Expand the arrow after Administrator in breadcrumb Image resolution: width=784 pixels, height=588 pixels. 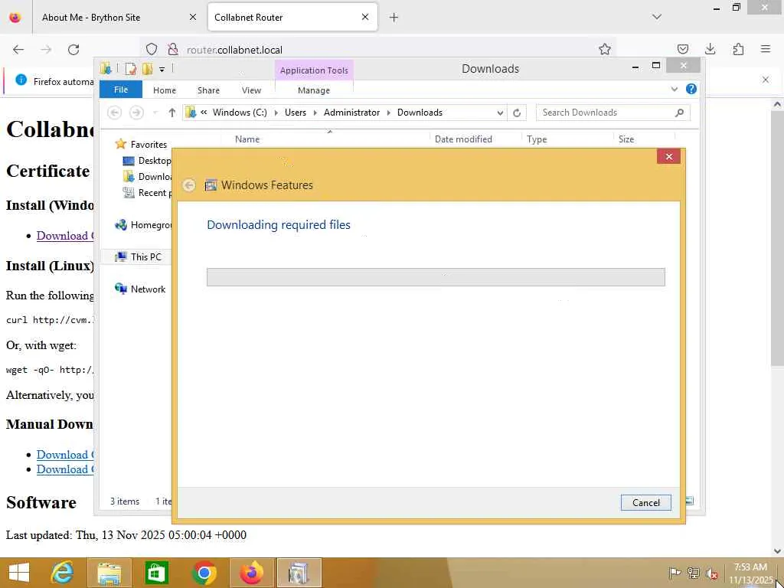pyautogui.click(x=388, y=113)
